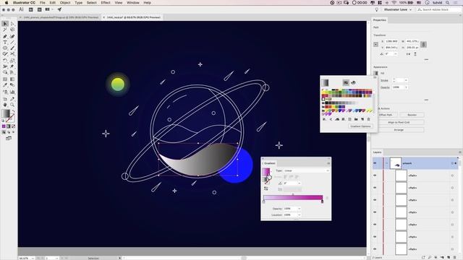Set paint mode to Color in toolbar

click(x=4, y=126)
